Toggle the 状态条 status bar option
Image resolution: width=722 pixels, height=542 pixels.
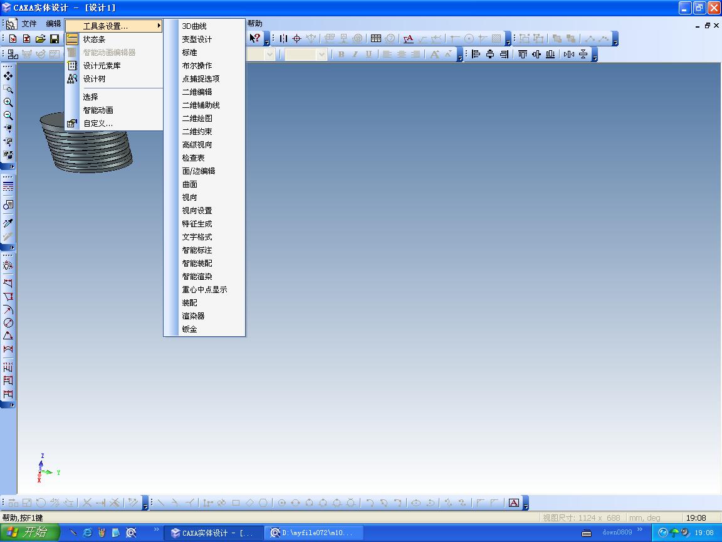click(114, 39)
